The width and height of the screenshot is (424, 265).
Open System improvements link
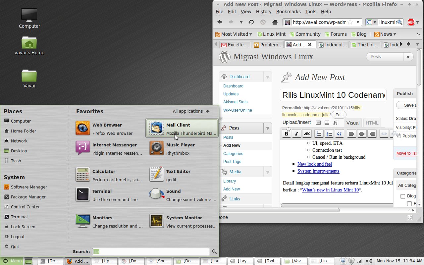click(318, 171)
